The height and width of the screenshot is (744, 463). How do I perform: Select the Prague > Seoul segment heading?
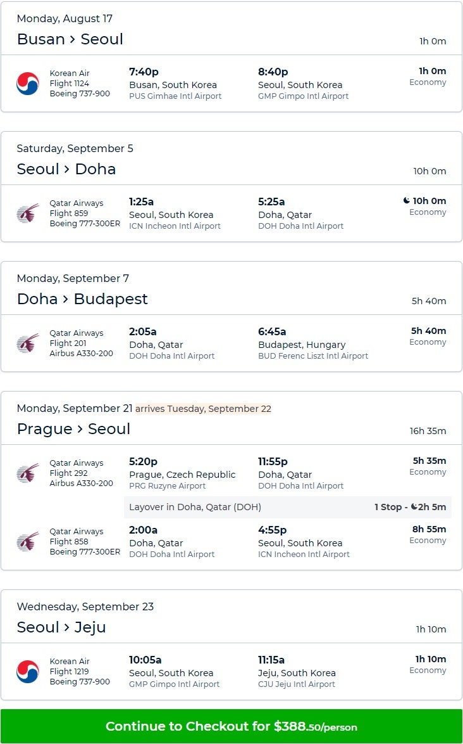[x=73, y=429]
